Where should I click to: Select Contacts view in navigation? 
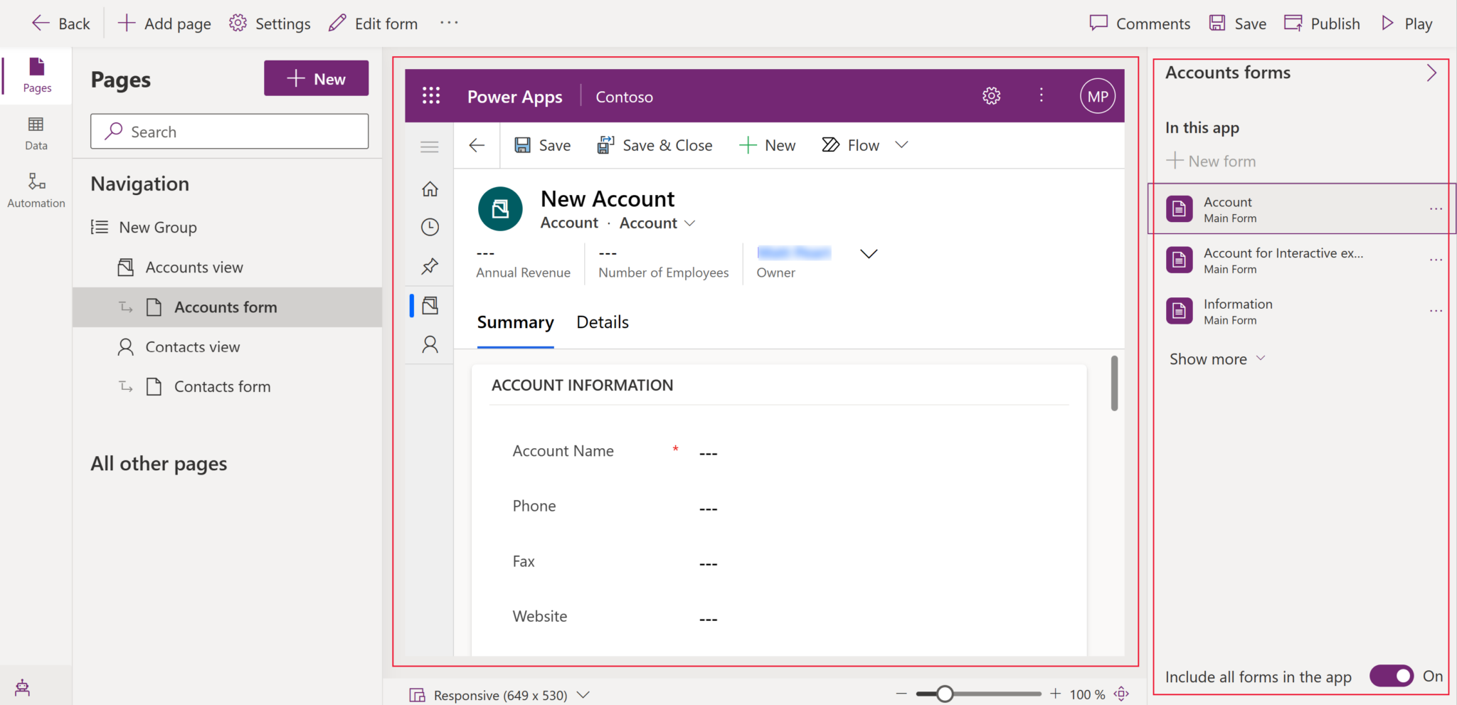pyautogui.click(x=192, y=347)
